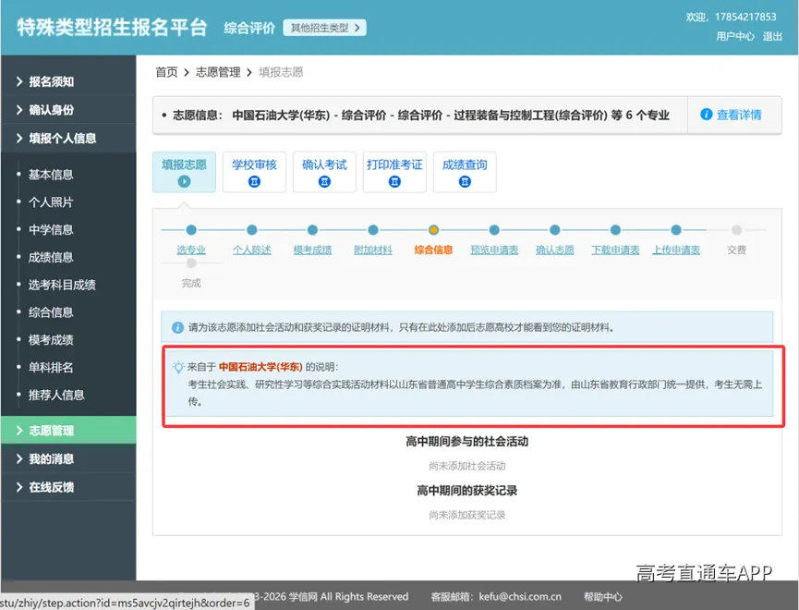Go to 选专业 step

[191, 250]
